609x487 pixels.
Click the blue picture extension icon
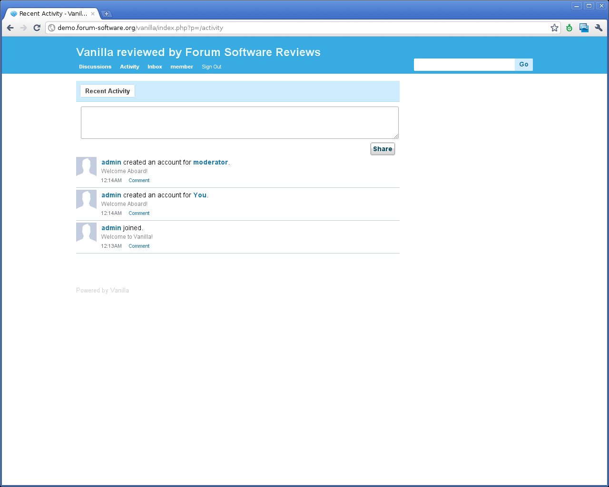pos(584,28)
